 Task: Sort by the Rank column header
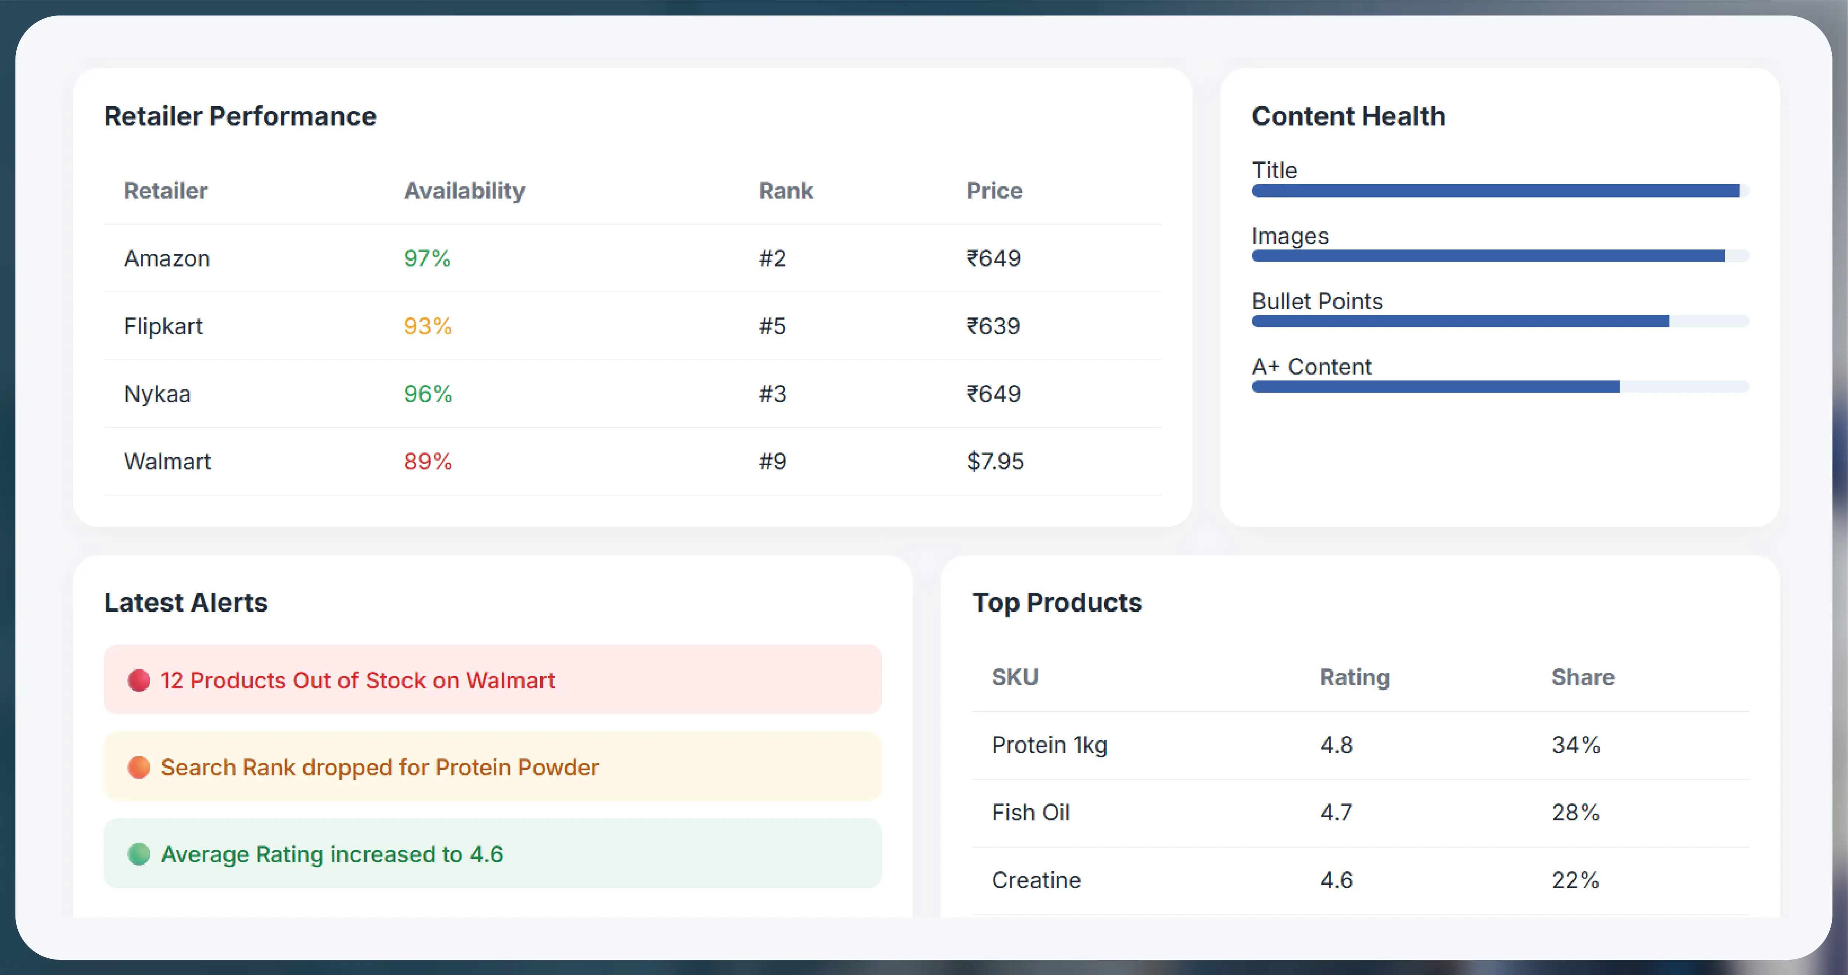tap(786, 190)
